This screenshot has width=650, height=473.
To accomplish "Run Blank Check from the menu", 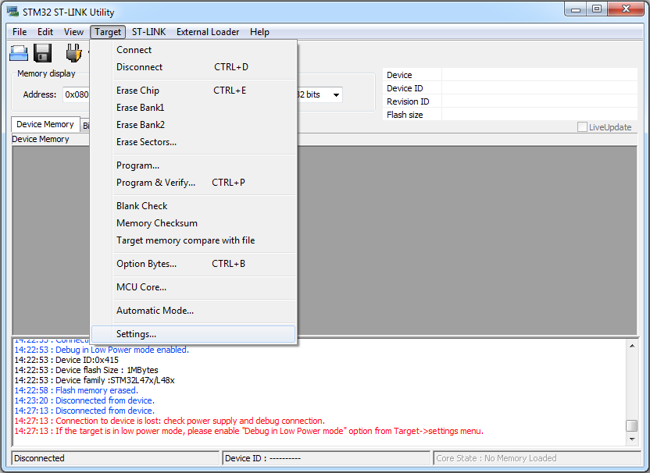I will click(x=193, y=206).
